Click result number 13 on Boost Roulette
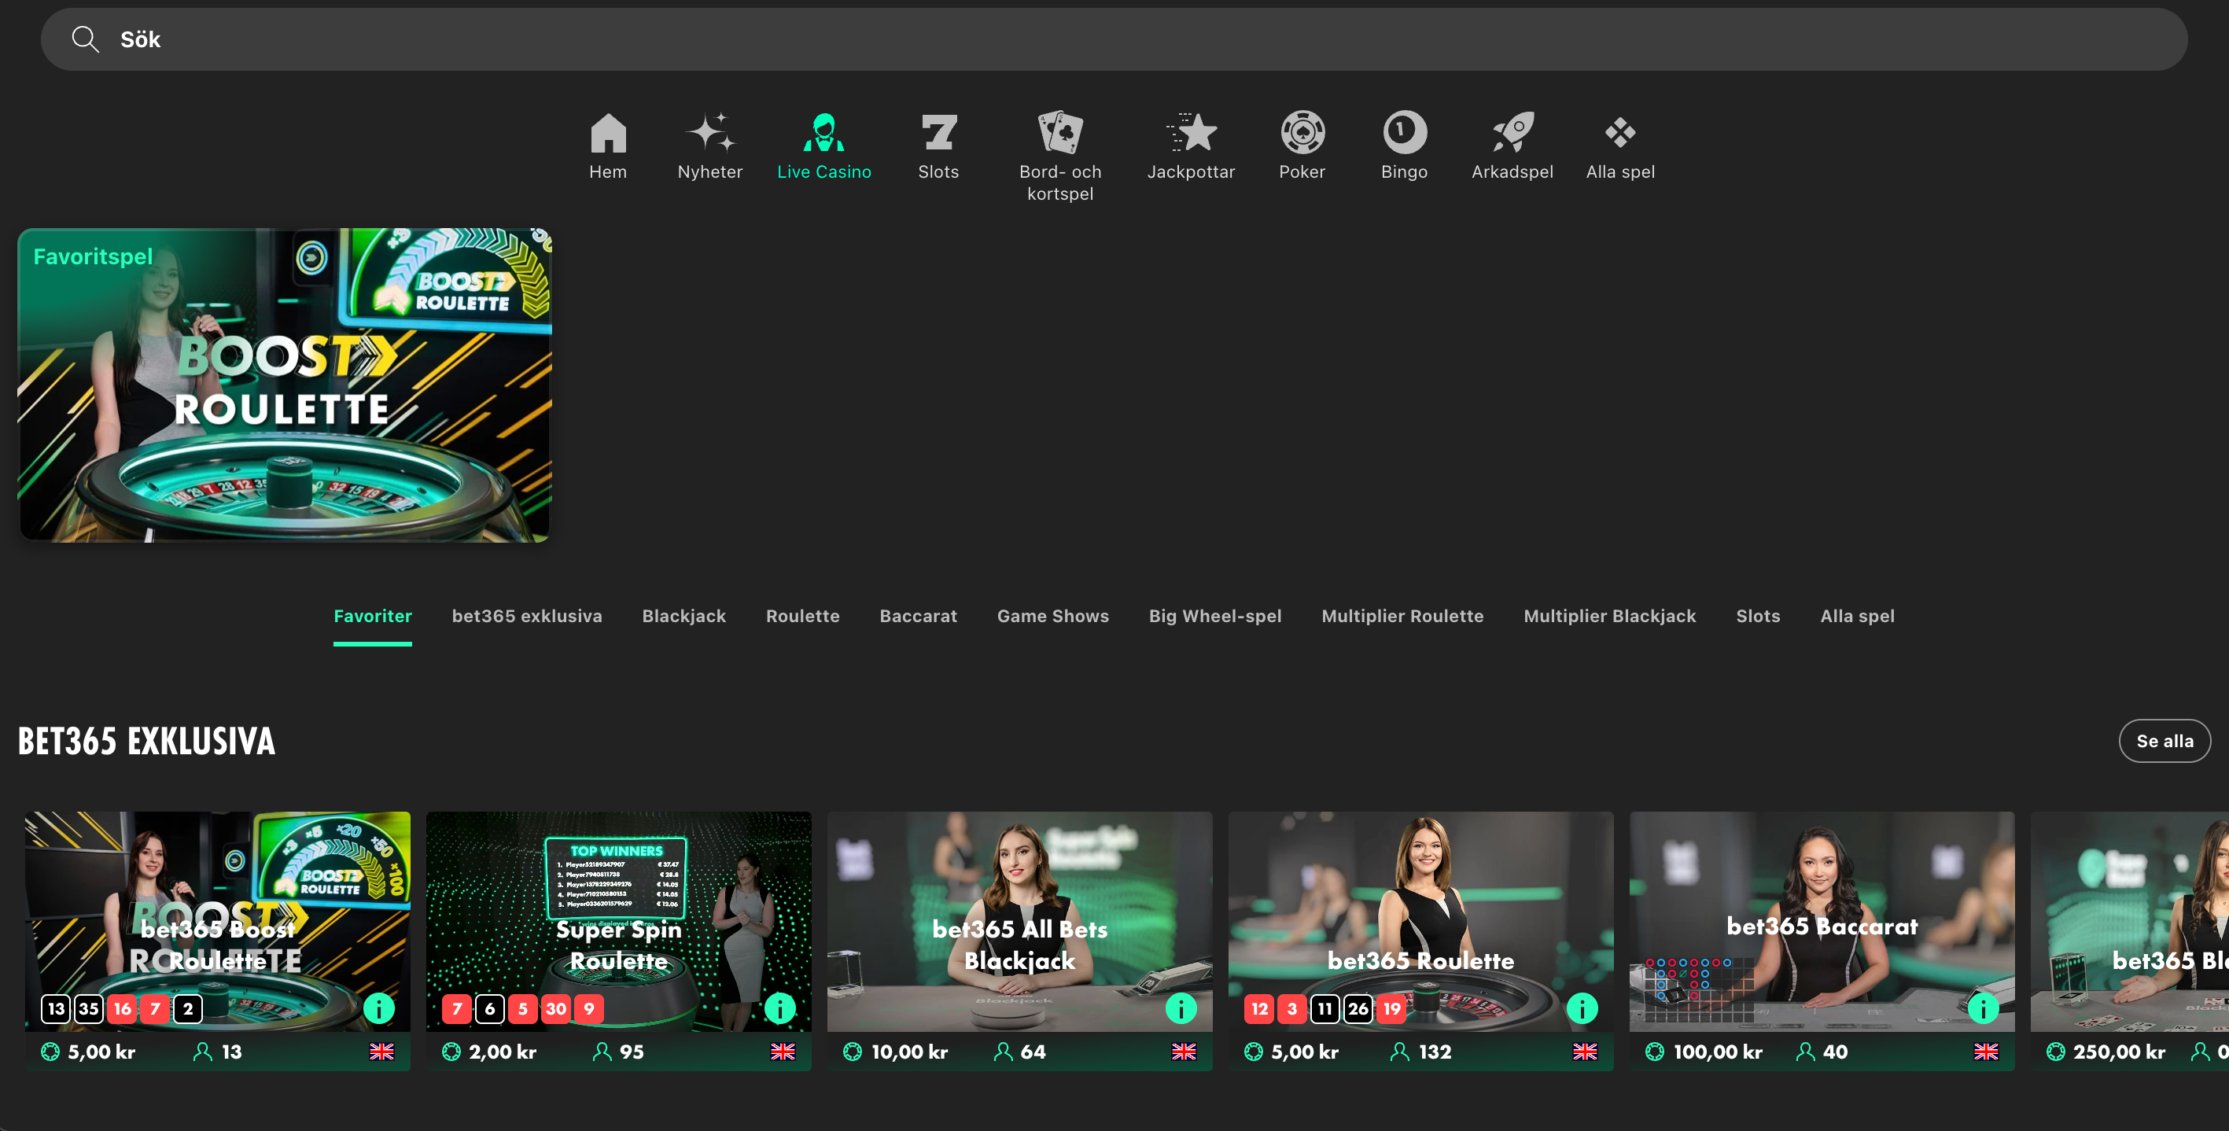2229x1131 pixels. (55, 1008)
